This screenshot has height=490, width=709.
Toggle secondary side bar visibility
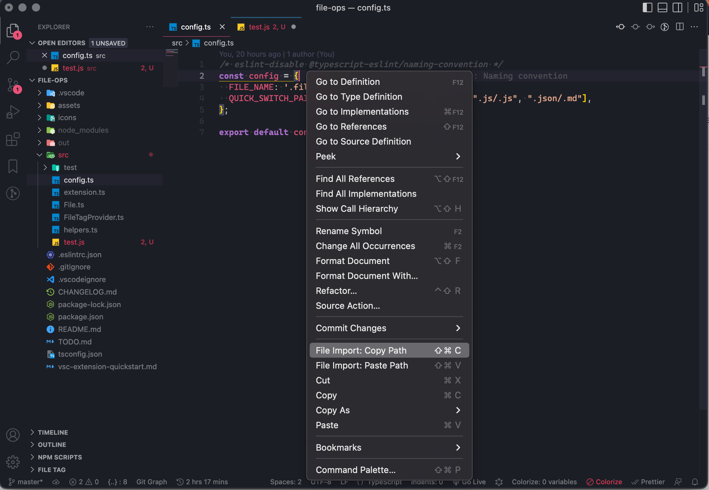coord(677,7)
